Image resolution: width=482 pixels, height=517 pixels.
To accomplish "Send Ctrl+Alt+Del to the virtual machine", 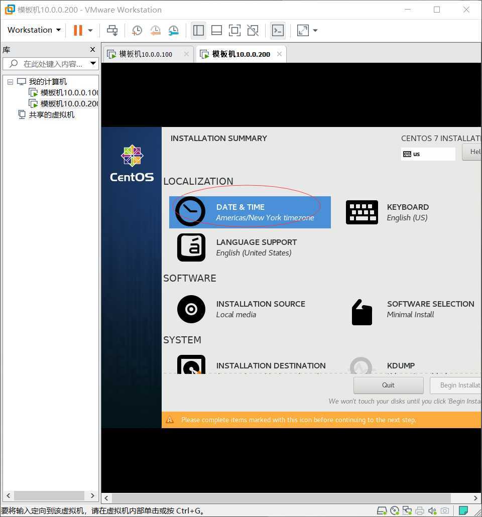I will pyautogui.click(x=112, y=30).
